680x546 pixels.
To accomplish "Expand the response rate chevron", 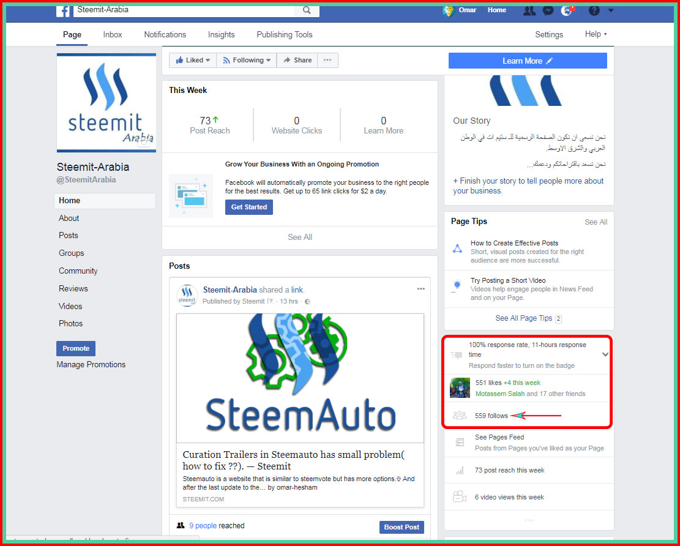I will click(605, 354).
